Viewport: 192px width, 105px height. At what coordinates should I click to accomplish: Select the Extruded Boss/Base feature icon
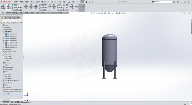3,7
